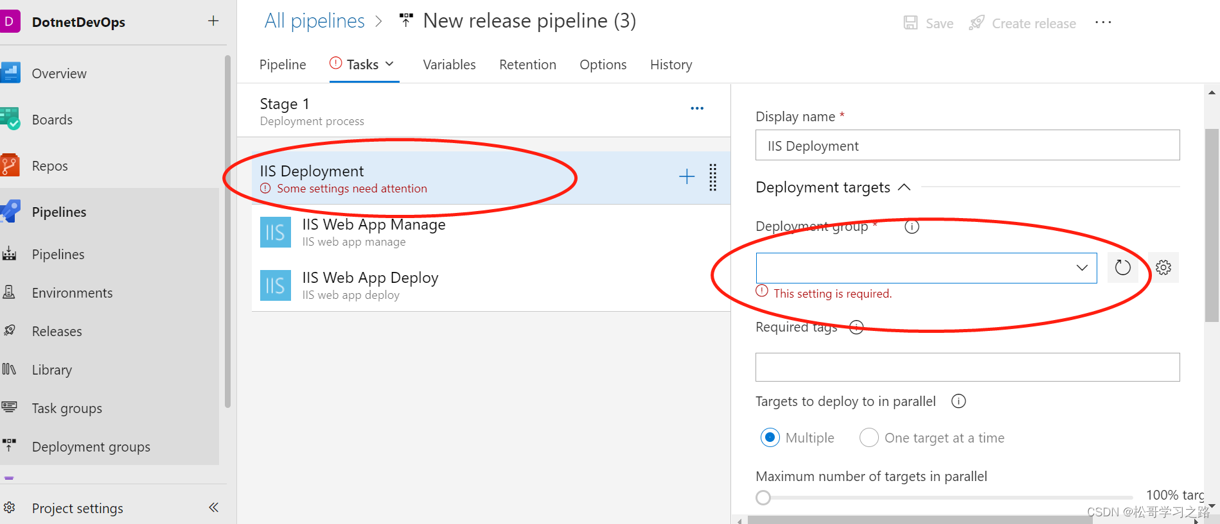Viewport: 1220px width, 524px height.
Task: Open Library in the sidebar
Action: (x=51, y=370)
